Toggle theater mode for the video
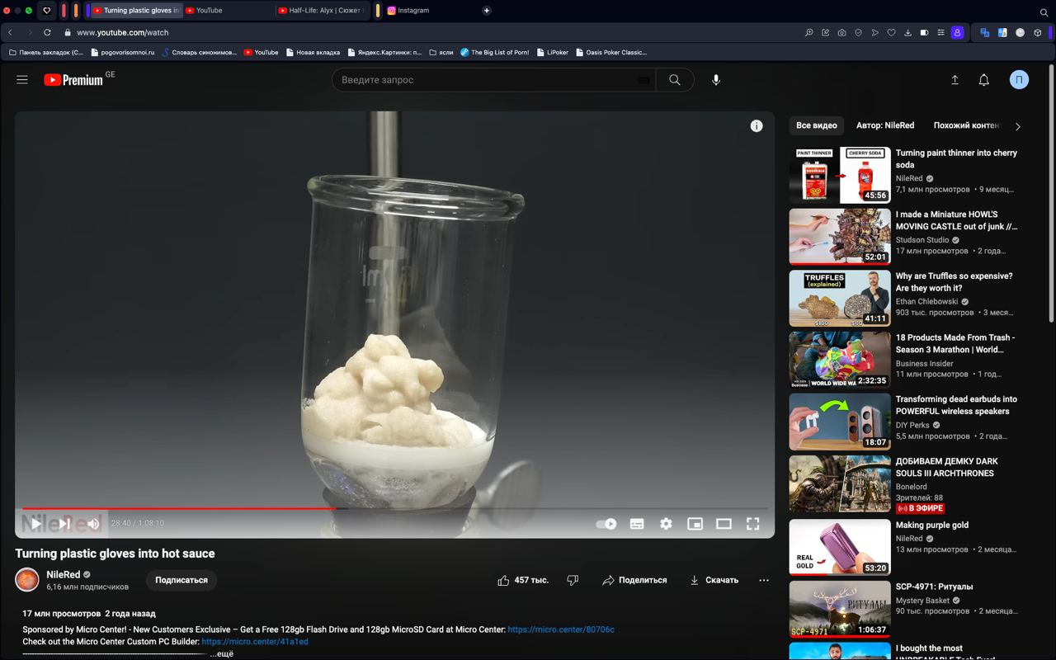1056x660 pixels. (724, 524)
